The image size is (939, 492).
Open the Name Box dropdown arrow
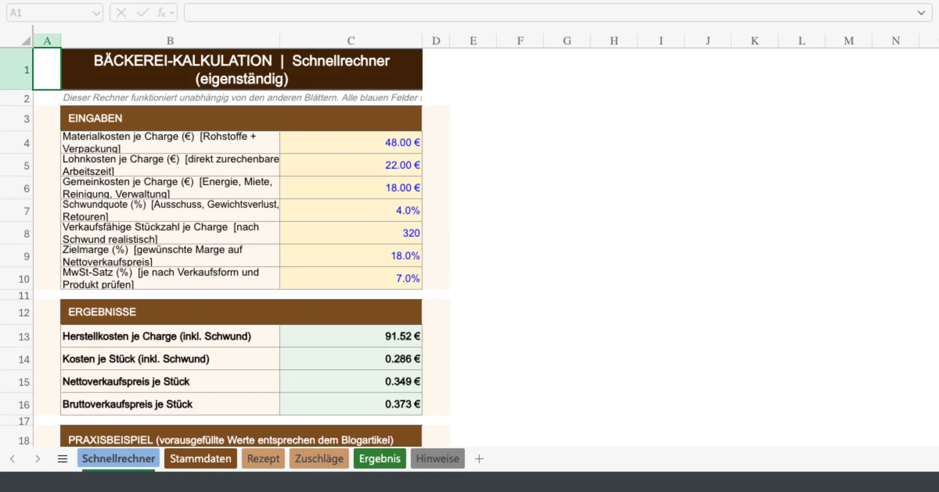pos(96,13)
